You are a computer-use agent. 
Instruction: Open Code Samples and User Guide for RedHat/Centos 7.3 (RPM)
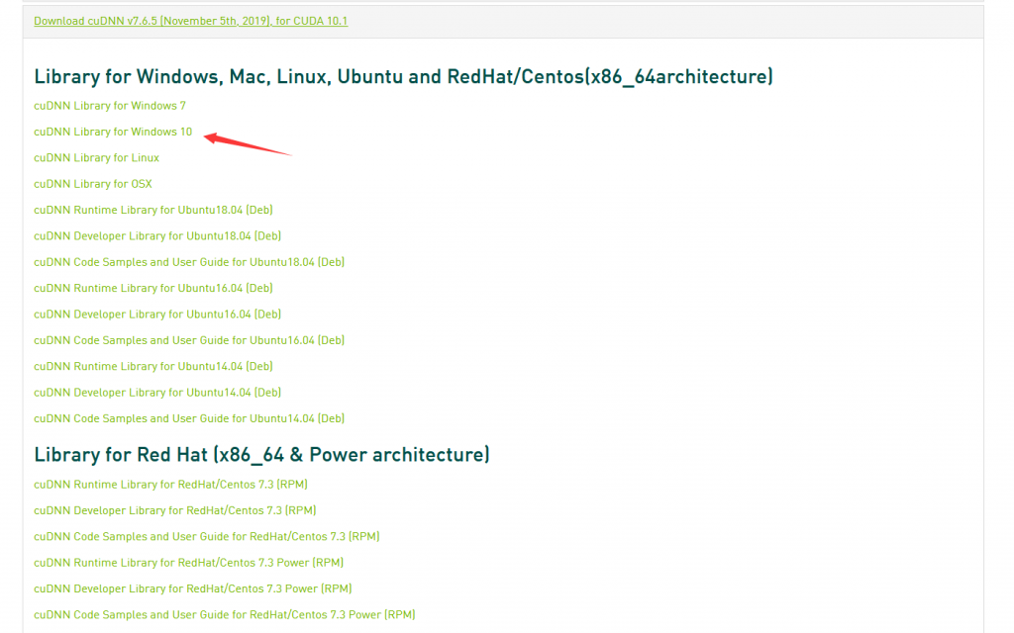click(x=206, y=536)
